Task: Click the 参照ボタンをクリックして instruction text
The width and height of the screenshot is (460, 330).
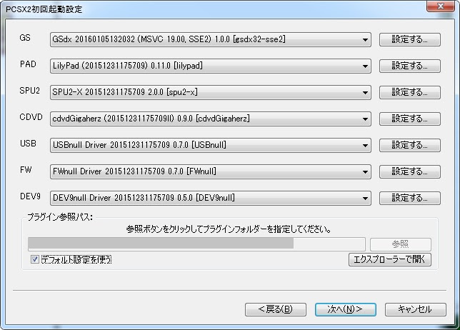Action: click(x=229, y=229)
